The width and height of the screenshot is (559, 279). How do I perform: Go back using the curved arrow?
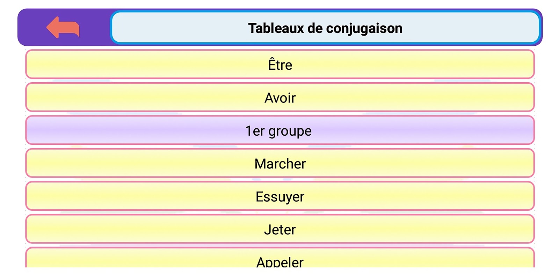63,28
